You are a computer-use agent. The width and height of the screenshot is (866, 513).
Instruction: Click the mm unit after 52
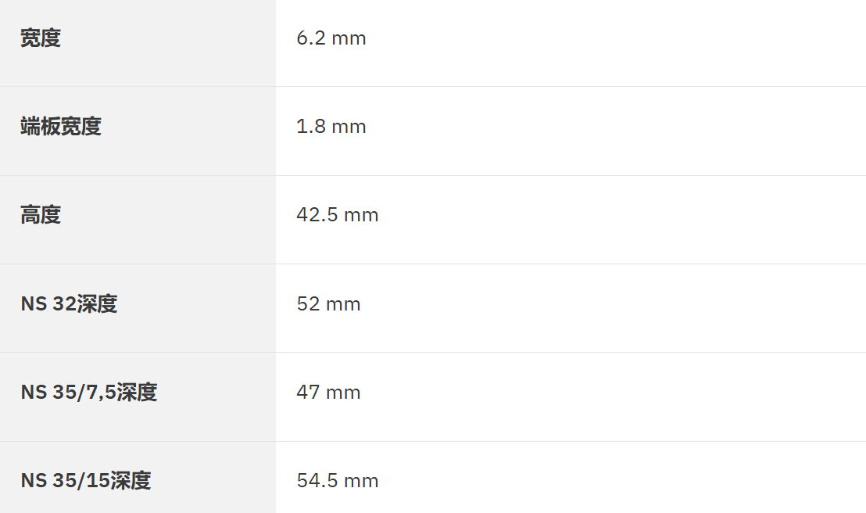point(343,303)
